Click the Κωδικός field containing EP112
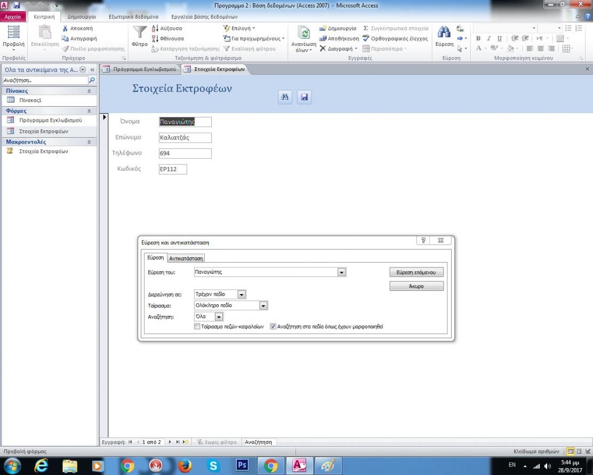The image size is (593, 475). tap(173, 169)
